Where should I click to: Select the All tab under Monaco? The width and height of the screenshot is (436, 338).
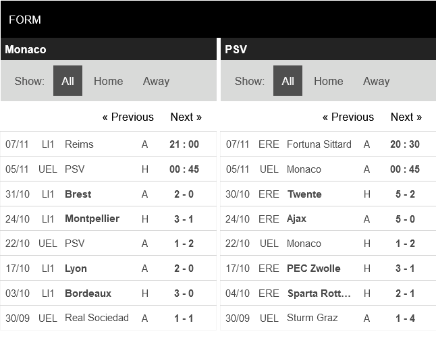[67, 81]
